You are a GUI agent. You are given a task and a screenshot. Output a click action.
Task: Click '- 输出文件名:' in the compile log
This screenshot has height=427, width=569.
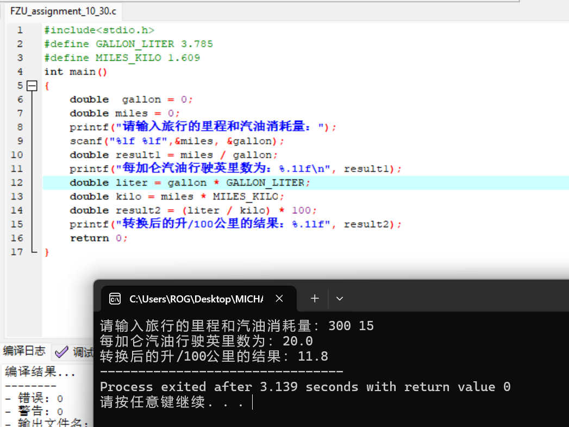pos(47,423)
